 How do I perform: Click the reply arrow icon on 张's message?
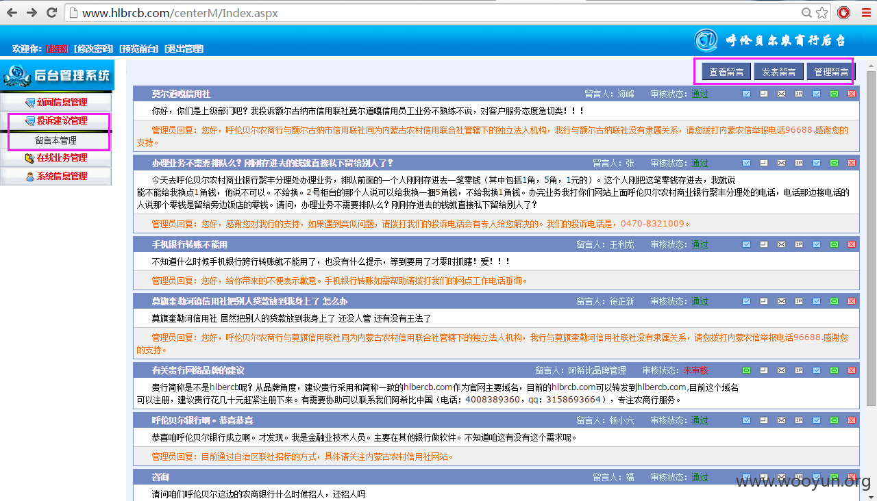click(763, 163)
